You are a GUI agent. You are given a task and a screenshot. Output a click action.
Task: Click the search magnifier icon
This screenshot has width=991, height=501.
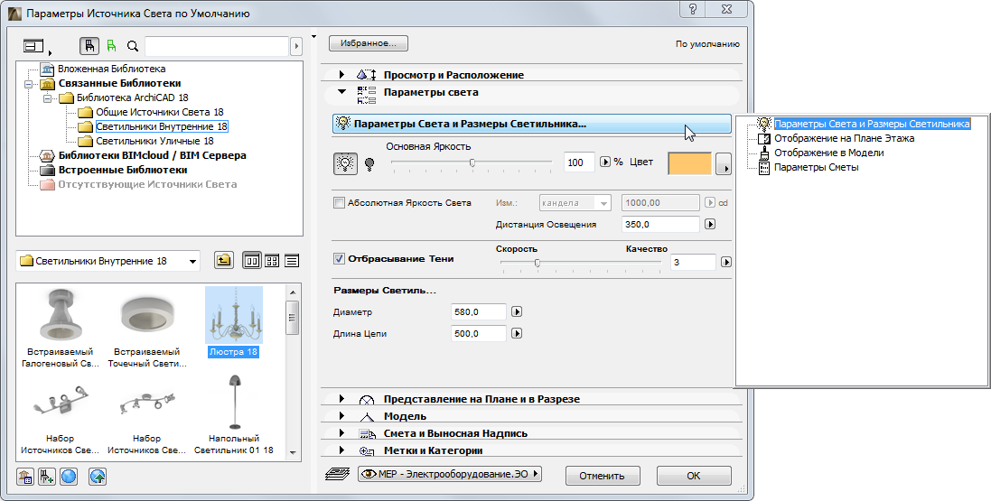coord(133,46)
